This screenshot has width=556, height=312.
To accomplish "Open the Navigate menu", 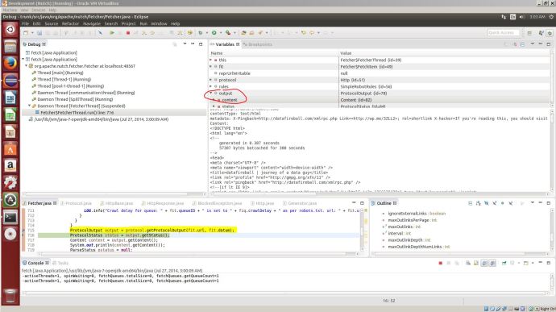I will coord(92,23).
